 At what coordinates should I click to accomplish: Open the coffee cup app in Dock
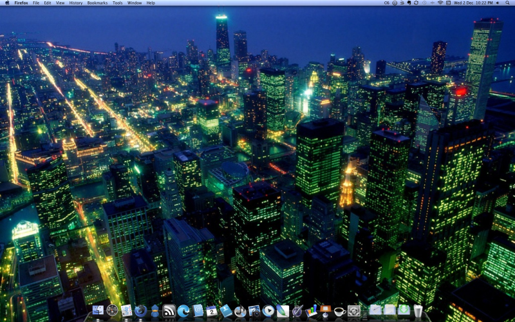[340, 311]
